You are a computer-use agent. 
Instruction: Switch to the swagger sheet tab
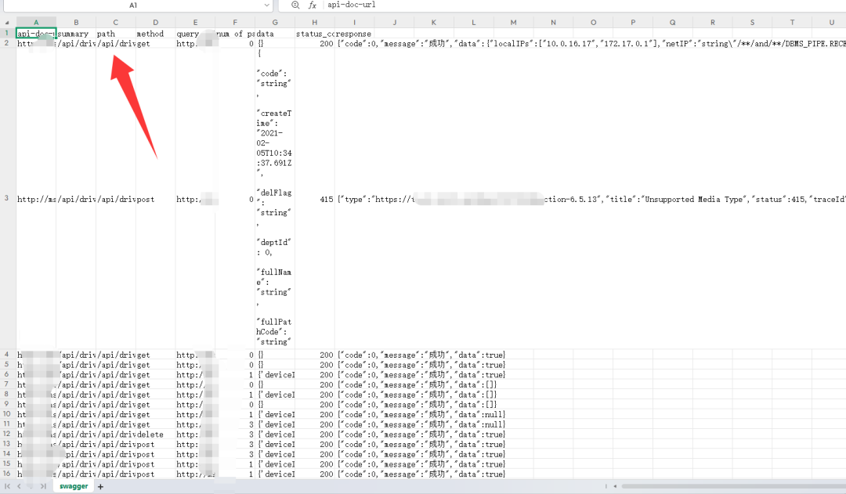point(74,486)
